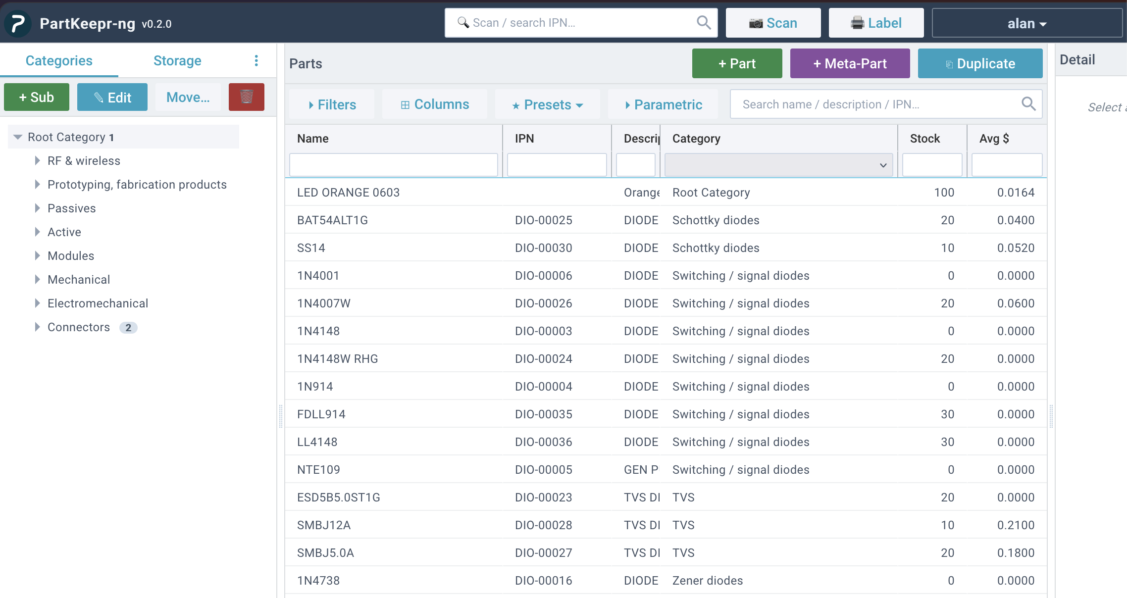This screenshot has width=1127, height=598.
Task: Select the Electromechanical category
Action: (x=98, y=303)
